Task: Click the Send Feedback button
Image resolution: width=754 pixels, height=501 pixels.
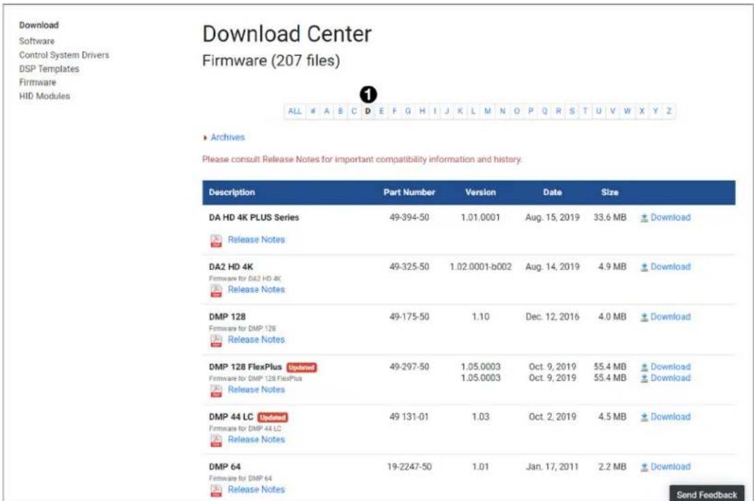Action: 707,493
